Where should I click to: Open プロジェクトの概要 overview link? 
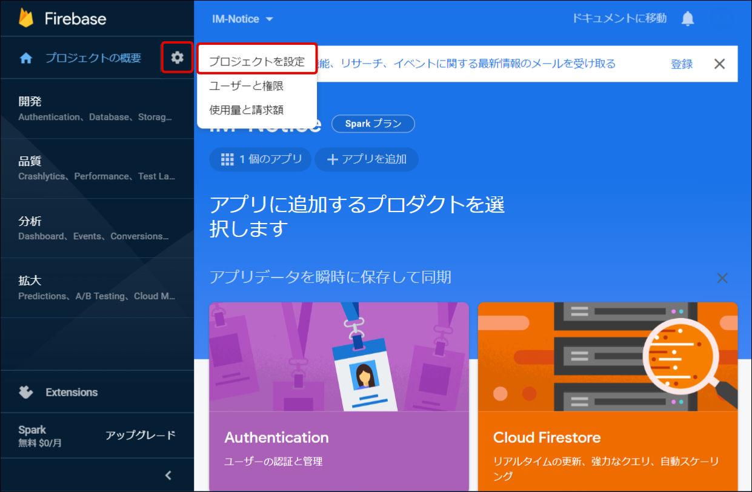93,58
